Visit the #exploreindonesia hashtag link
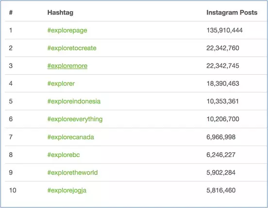 coord(74,101)
